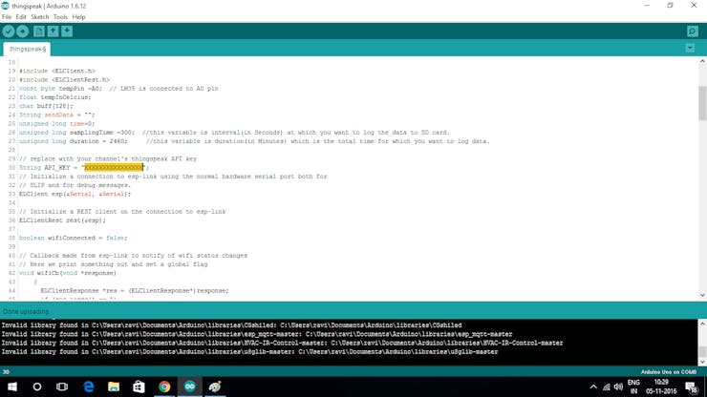707x397 pixels.
Task: Select the thingspeak sketch tab
Action: [x=27, y=49]
